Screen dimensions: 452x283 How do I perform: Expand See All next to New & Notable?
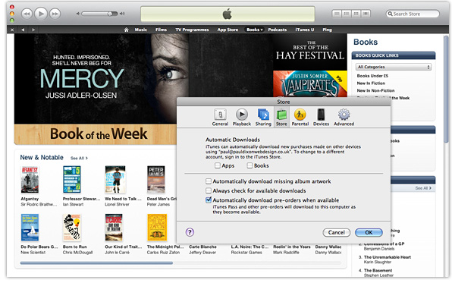[x=79, y=158]
